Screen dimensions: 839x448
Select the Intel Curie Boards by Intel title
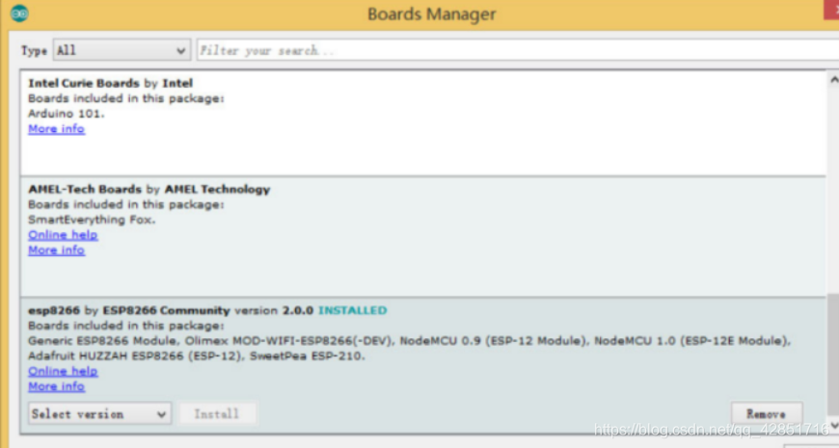(110, 83)
